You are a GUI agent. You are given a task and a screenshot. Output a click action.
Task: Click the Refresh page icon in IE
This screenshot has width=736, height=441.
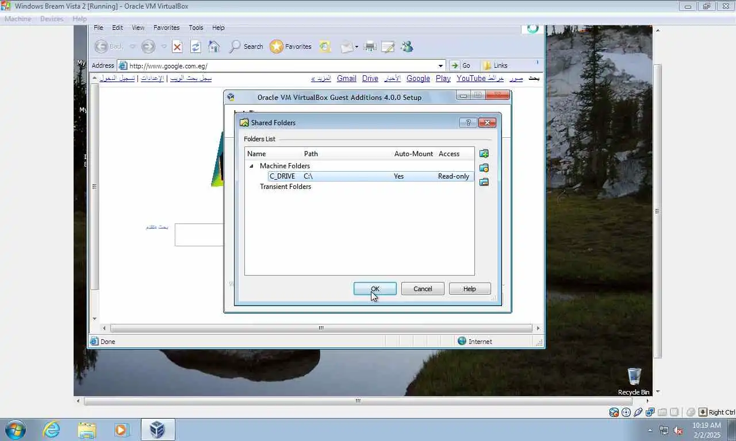(195, 47)
